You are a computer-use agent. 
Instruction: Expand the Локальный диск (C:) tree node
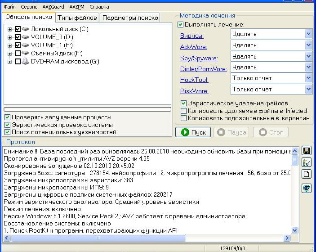pyautogui.click(x=9, y=29)
